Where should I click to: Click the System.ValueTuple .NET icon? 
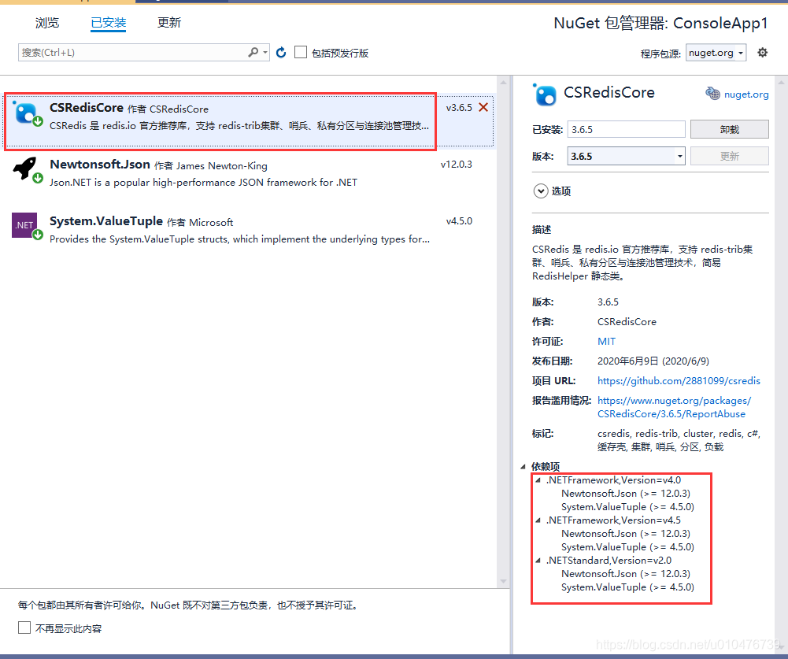[x=27, y=226]
